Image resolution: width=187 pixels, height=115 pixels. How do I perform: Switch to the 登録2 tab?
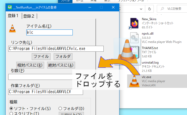tap(29, 16)
